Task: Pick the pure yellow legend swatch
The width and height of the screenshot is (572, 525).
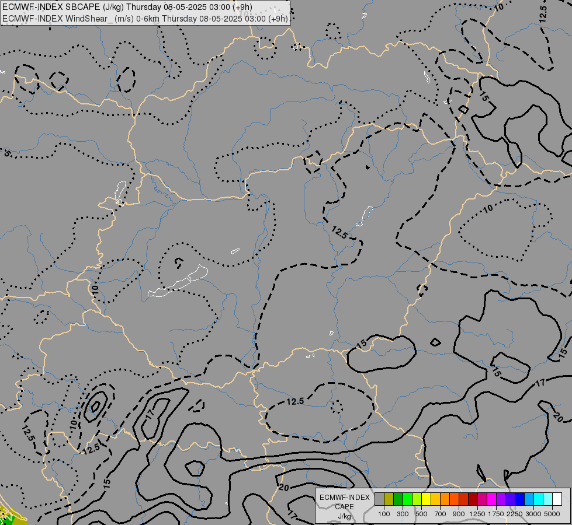Action: point(426,499)
